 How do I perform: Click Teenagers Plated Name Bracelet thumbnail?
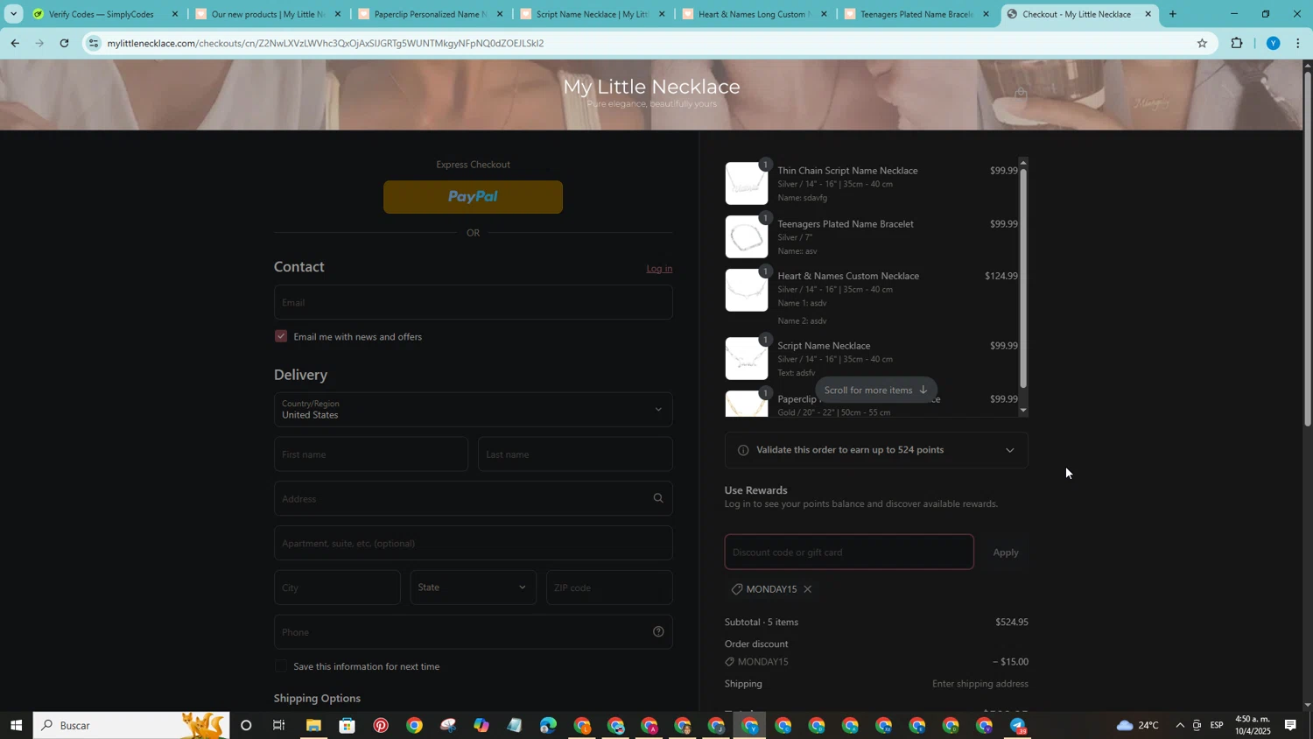tap(747, 237)
